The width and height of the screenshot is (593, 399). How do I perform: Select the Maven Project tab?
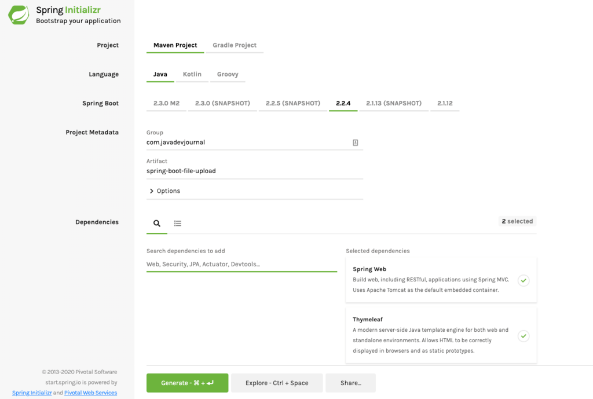coord(175,45)
